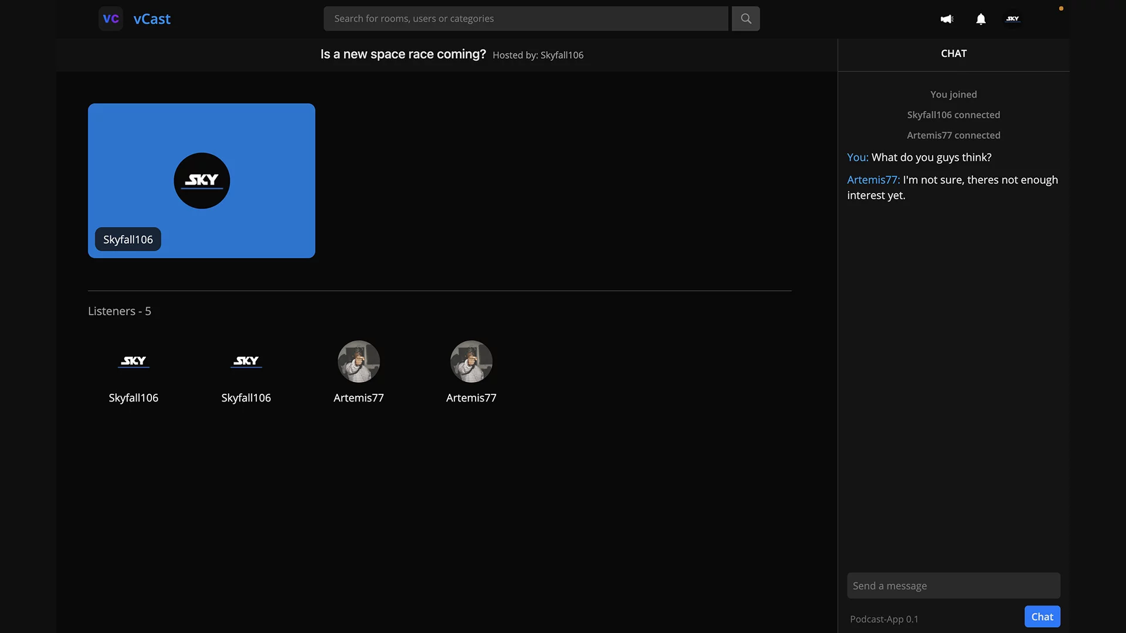Click Skyfall106 host profile icon
1126x633 pixels.
201,180
